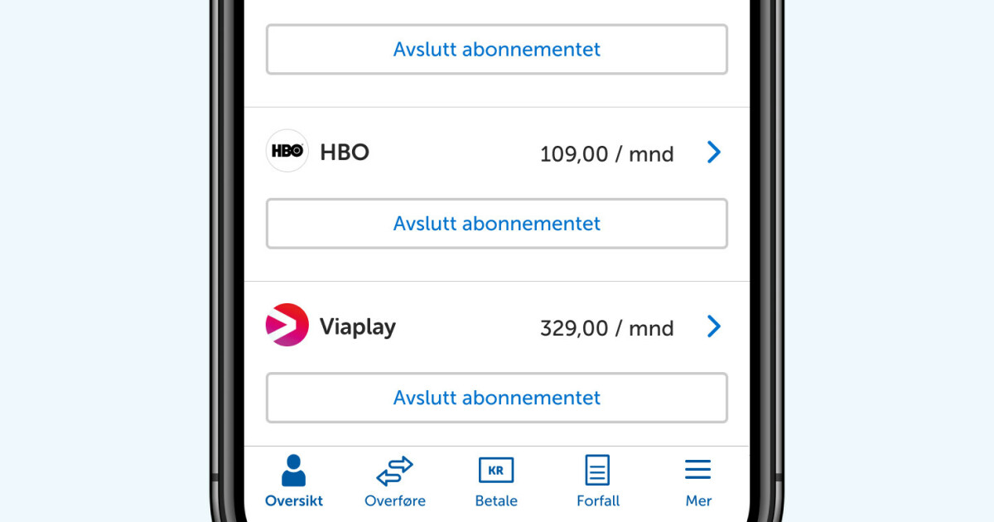The width and height of the screenshot is (994, 522).
Task: Click the HBO subscription name
Action: pyautogui.click(x=345, y=152)
